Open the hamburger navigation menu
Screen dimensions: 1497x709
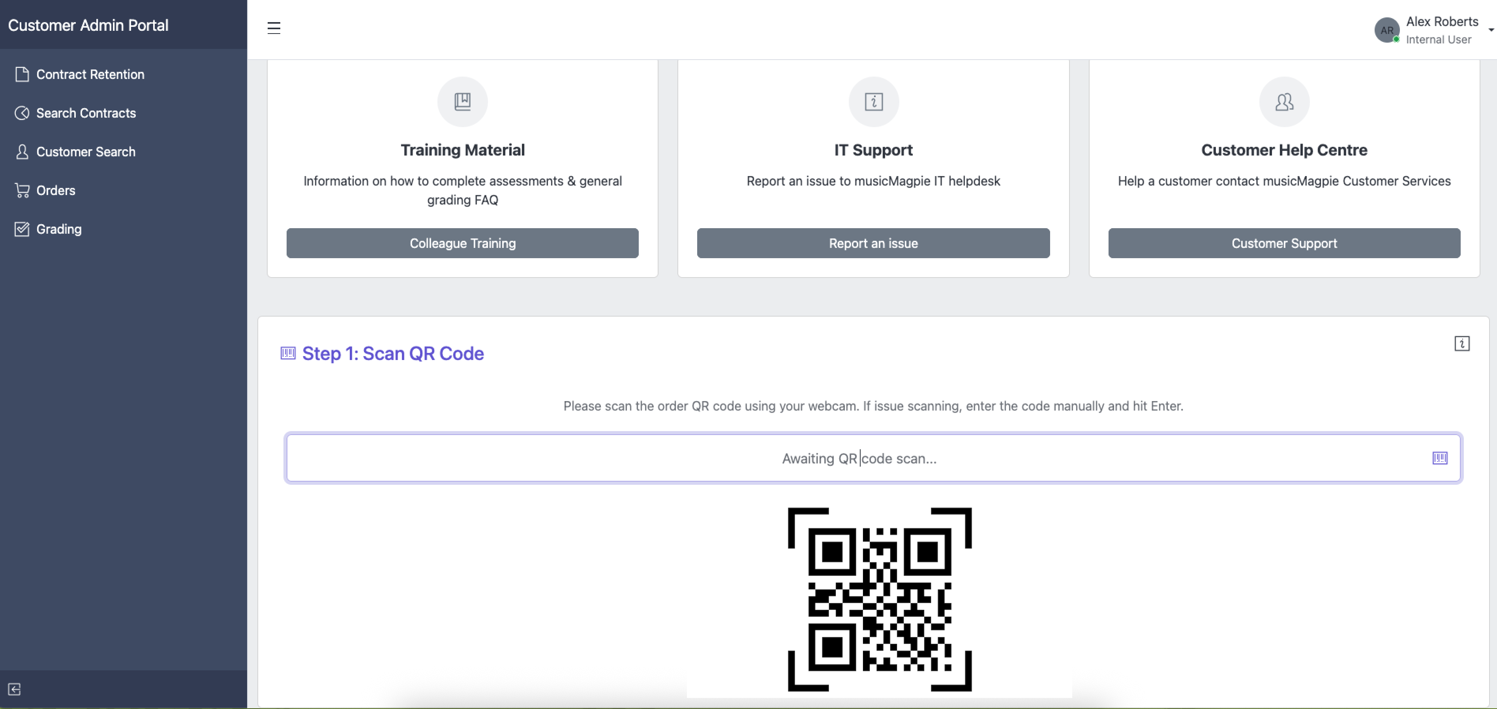point(273,27)
